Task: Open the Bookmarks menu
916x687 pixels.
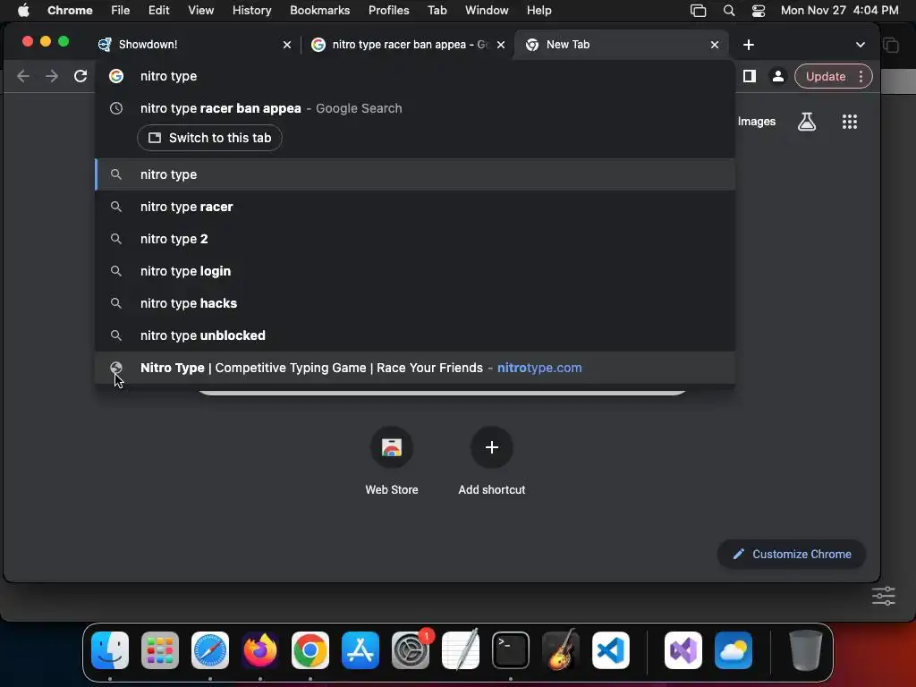Action: pyautogui.click(x=319, y=10)
